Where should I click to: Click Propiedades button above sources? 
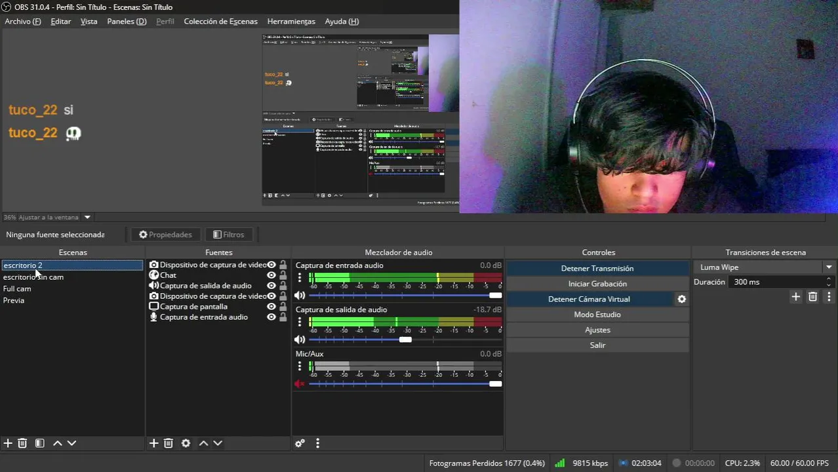(165, 235)
